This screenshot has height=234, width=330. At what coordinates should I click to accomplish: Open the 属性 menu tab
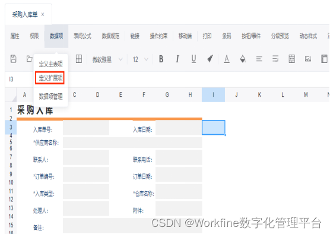coord(15,36)
